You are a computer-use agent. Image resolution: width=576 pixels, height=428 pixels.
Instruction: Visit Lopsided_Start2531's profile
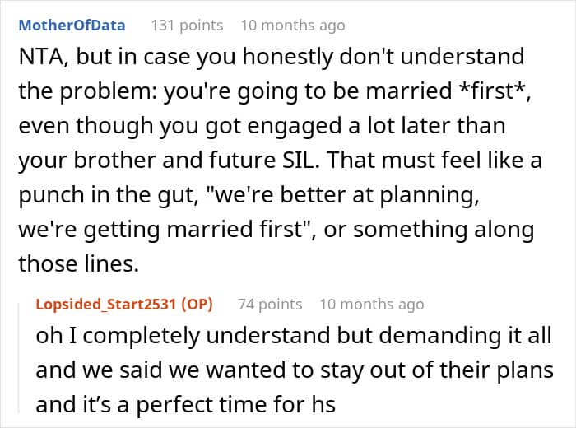pyautogui.click(x=106, y=305)
